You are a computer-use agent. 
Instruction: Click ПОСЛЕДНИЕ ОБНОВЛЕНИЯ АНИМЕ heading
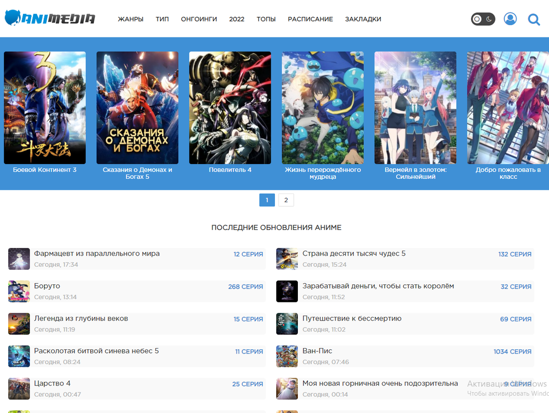(276, 227)
